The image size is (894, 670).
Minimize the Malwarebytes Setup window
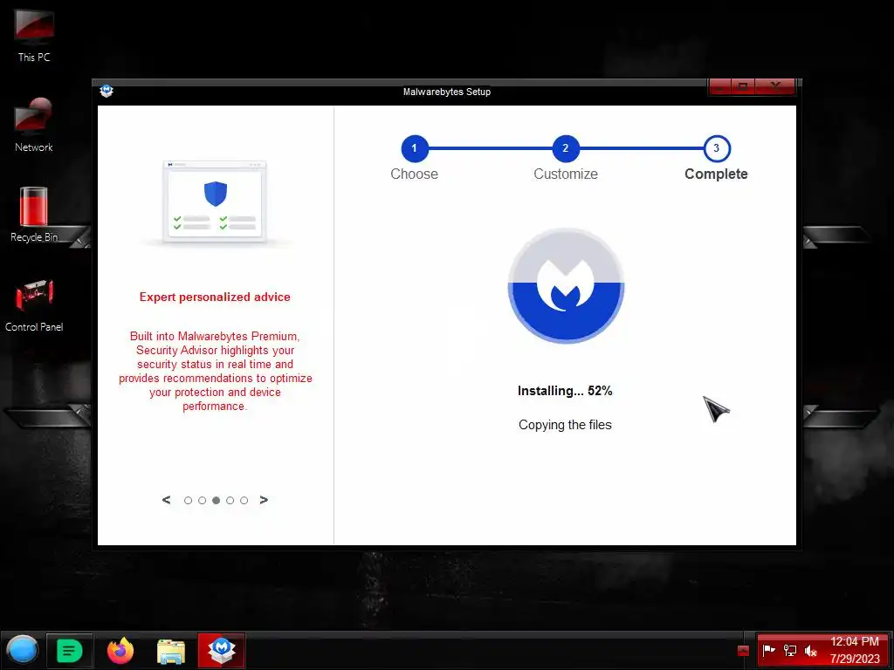(719, 86)
